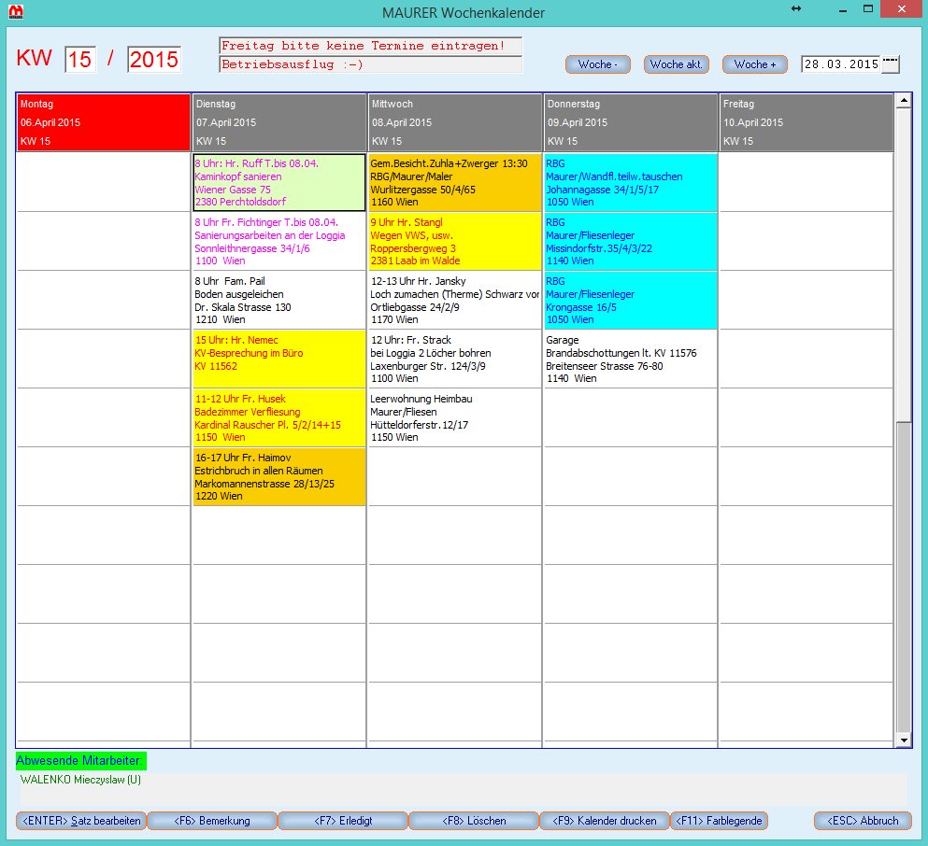Open the color legend 'F11 Farblegende'
The image size is (928, 846).
tap(719, 821)
